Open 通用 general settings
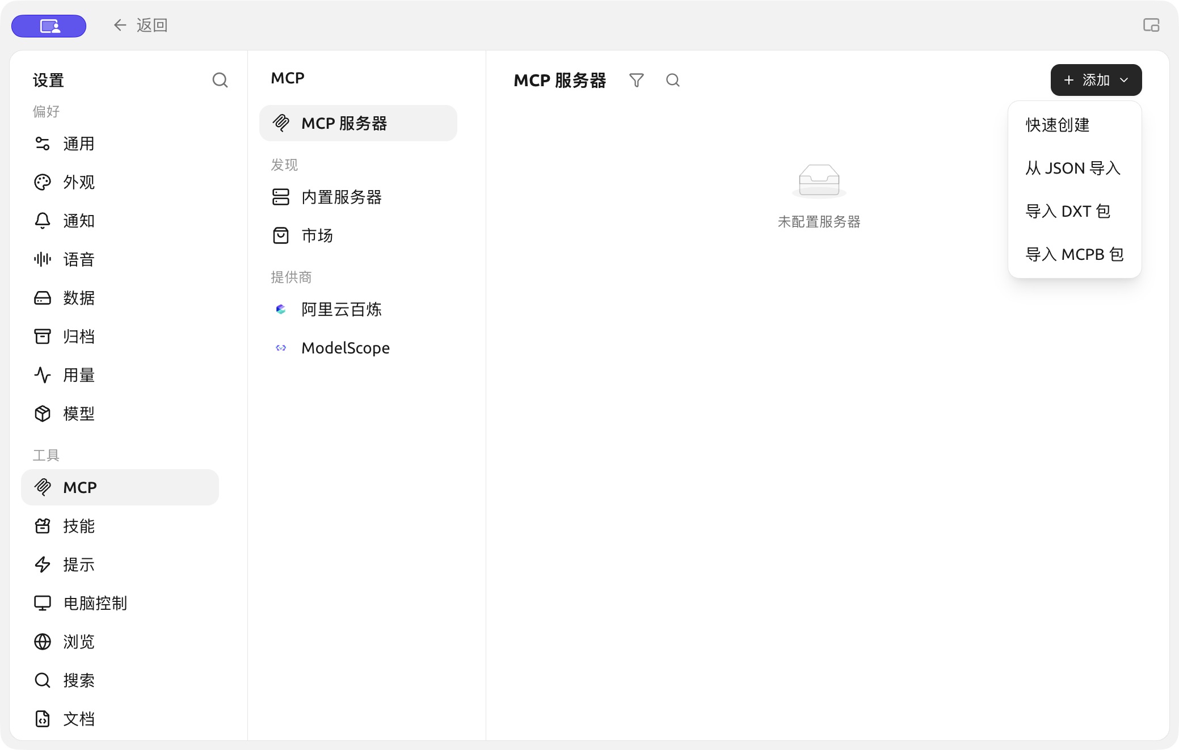The height and width of the screenshot is (750, 1179). pos(120,144)
